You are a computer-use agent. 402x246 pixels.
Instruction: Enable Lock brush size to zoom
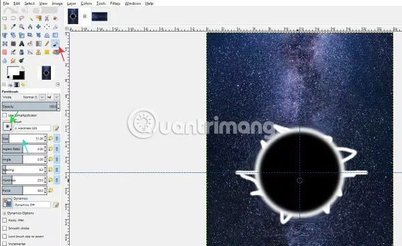coord(5,236)
